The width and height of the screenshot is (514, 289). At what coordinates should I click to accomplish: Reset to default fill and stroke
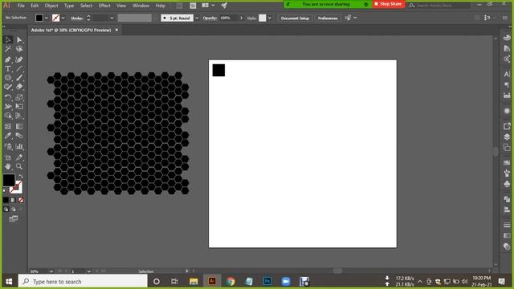pyautogui.click(x=5, y=191)
